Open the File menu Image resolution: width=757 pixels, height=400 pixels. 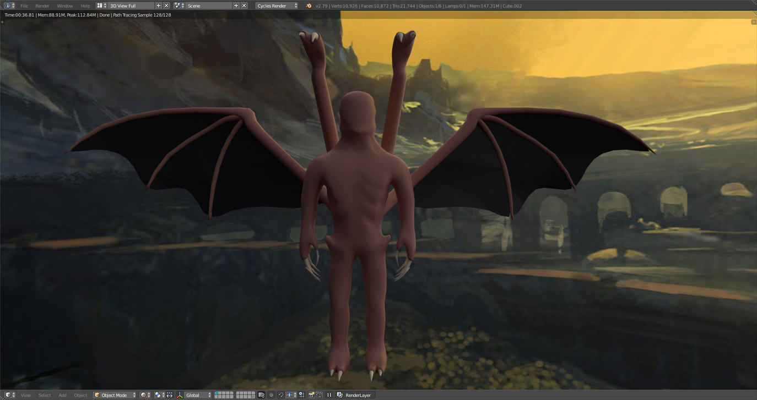coord(24,6)
